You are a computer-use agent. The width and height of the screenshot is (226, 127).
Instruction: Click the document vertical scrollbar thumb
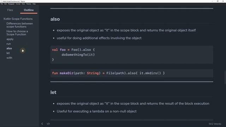225,77
